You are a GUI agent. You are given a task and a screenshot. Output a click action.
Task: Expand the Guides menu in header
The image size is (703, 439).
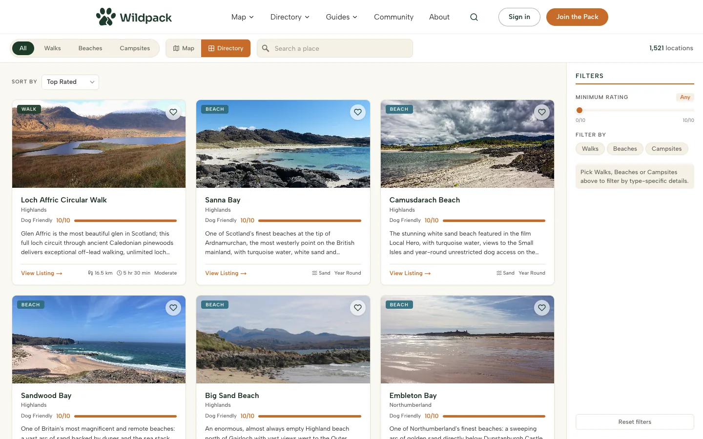(342, 17)
